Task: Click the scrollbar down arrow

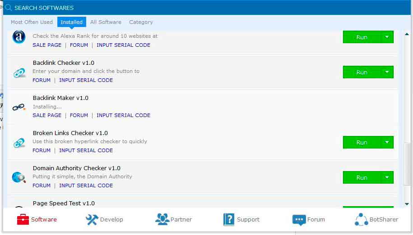Action: [407, 204]
